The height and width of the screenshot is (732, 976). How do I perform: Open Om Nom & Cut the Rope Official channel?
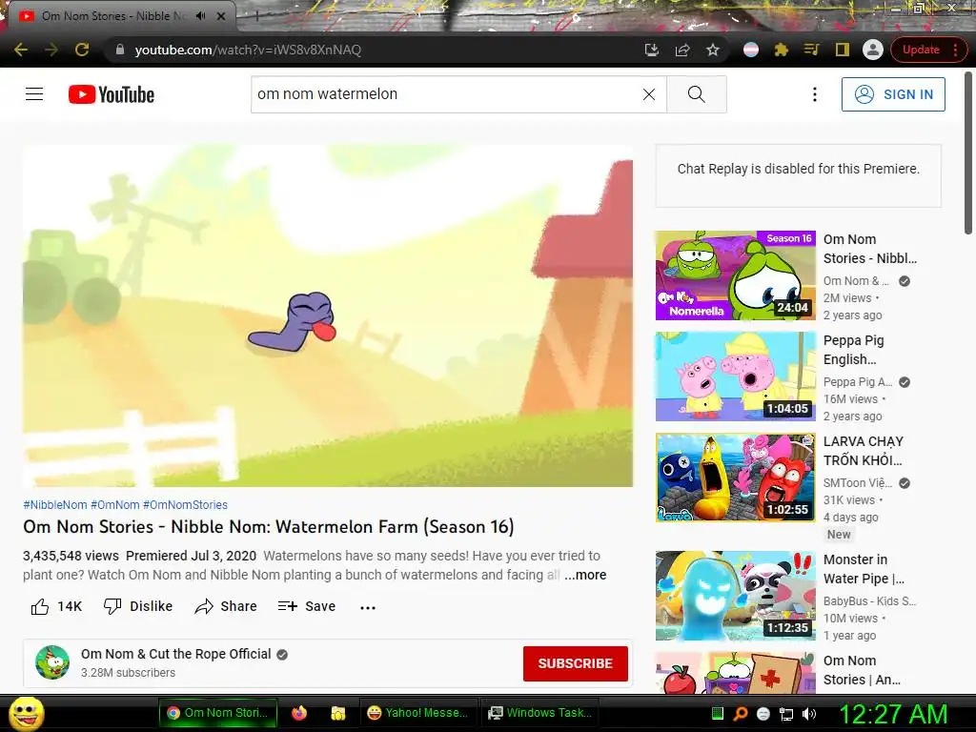tap(175, 654)
